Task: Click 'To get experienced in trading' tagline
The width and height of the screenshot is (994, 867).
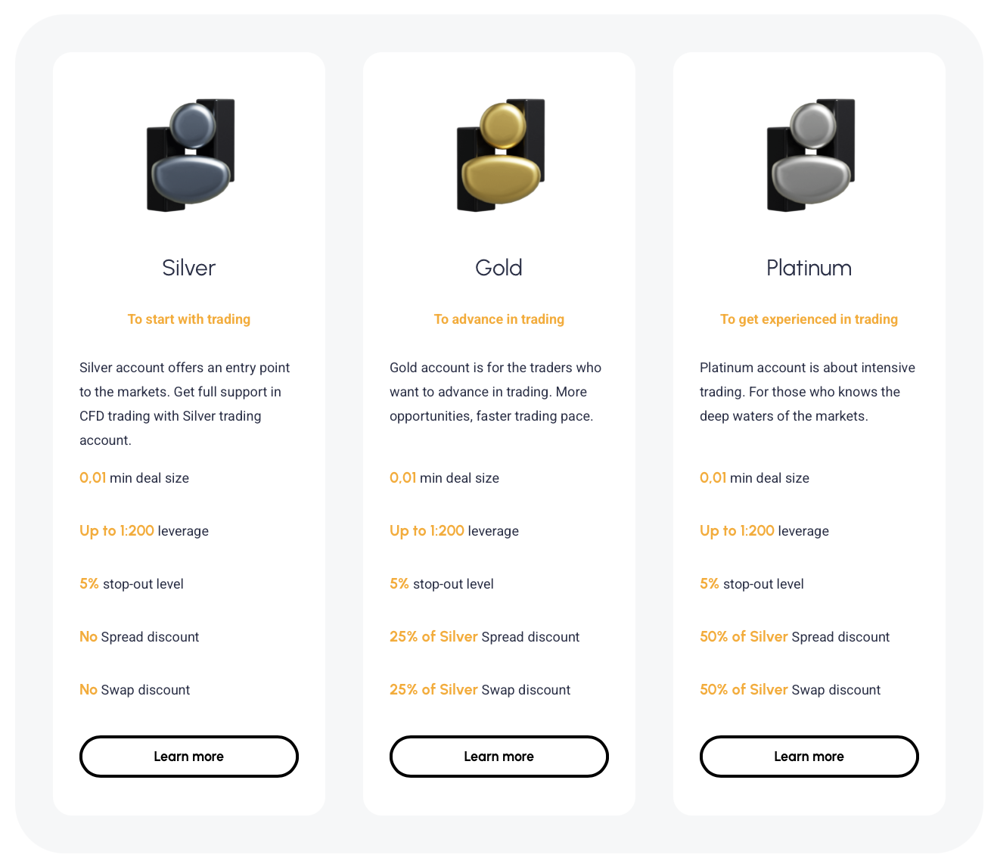Action: [809, 319]
